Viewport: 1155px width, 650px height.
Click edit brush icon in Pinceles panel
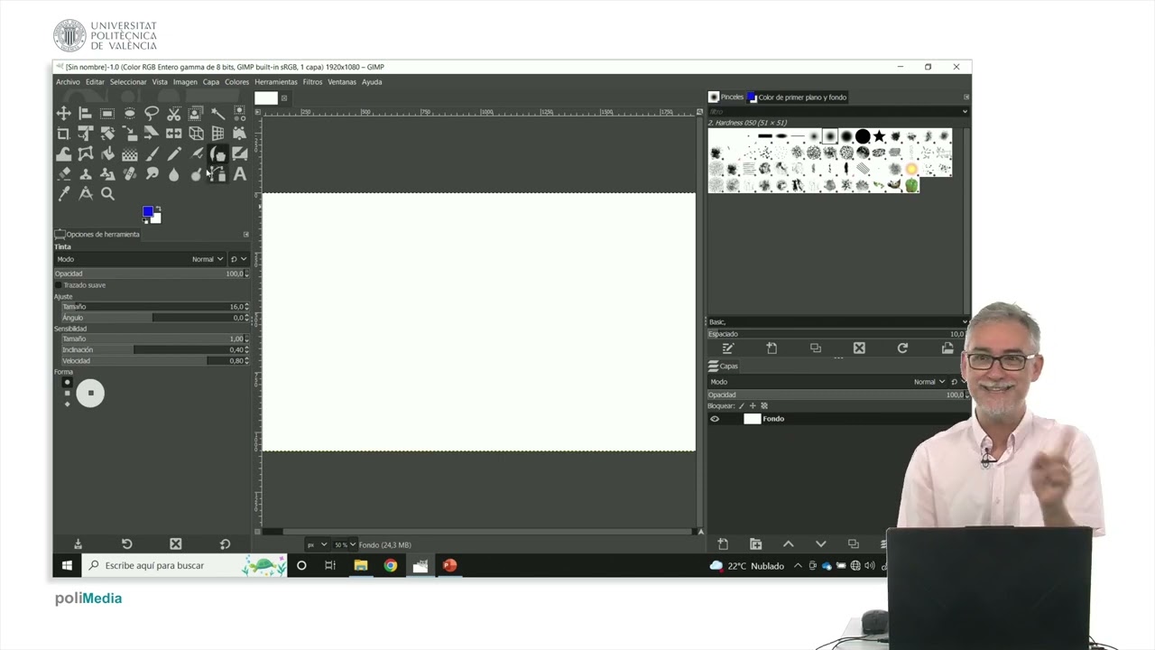point(728,348)
